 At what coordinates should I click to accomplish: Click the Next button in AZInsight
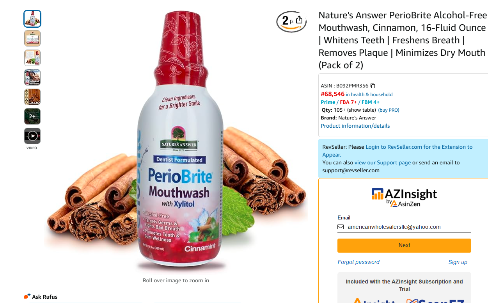click(404, 246)
